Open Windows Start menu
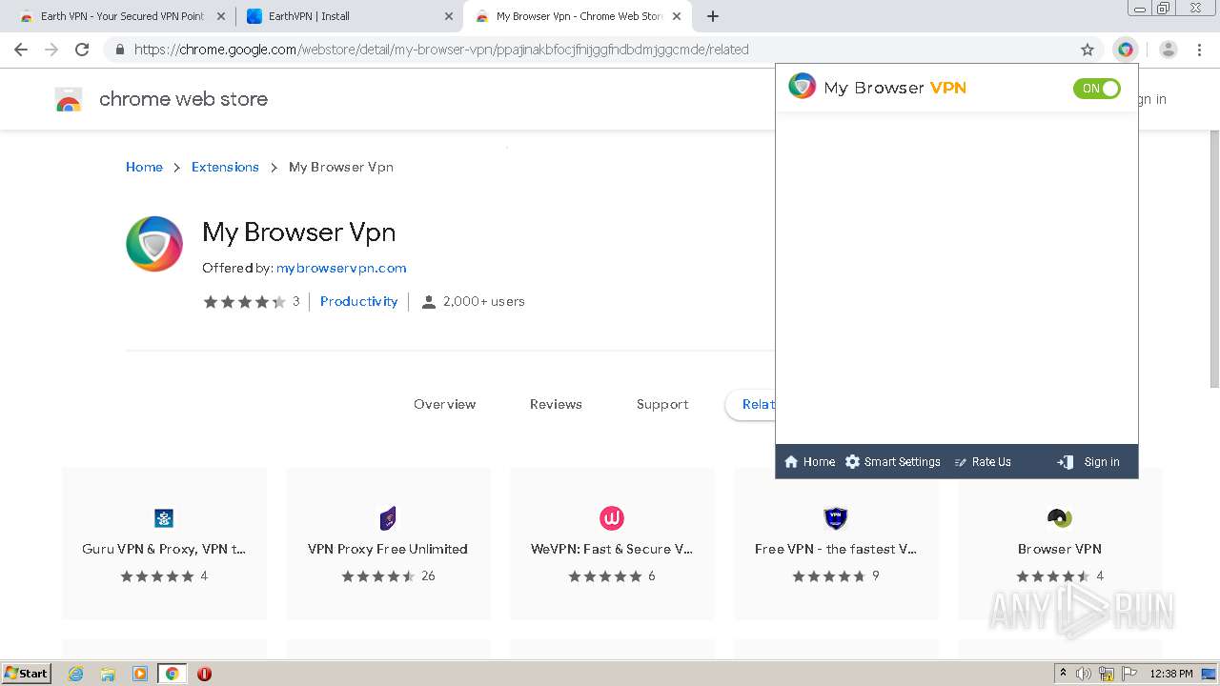The width and height of the screenshot is (1220, 686). pyautogui.click(x=27, y=674)
